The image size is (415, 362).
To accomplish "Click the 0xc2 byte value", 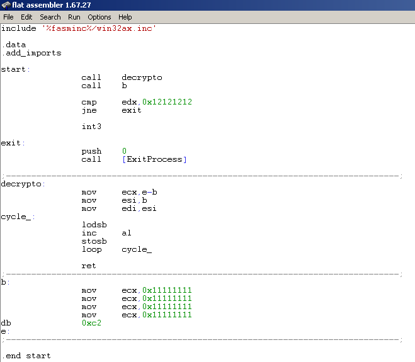I will point(91,323).
